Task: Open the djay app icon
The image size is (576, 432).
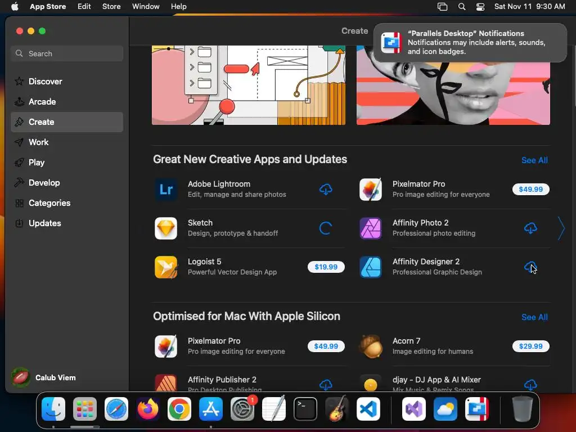Action: click(x=370, y=382)
